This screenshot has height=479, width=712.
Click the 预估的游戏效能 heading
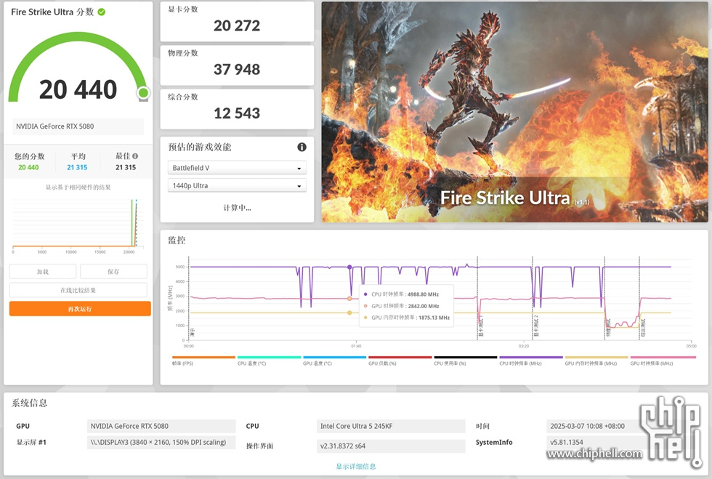click(200, 147)
